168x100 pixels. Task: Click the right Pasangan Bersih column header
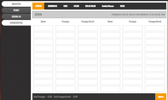pos(155,22)
